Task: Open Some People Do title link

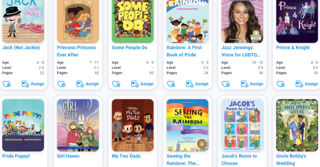Action: click(x=130, y=48)
